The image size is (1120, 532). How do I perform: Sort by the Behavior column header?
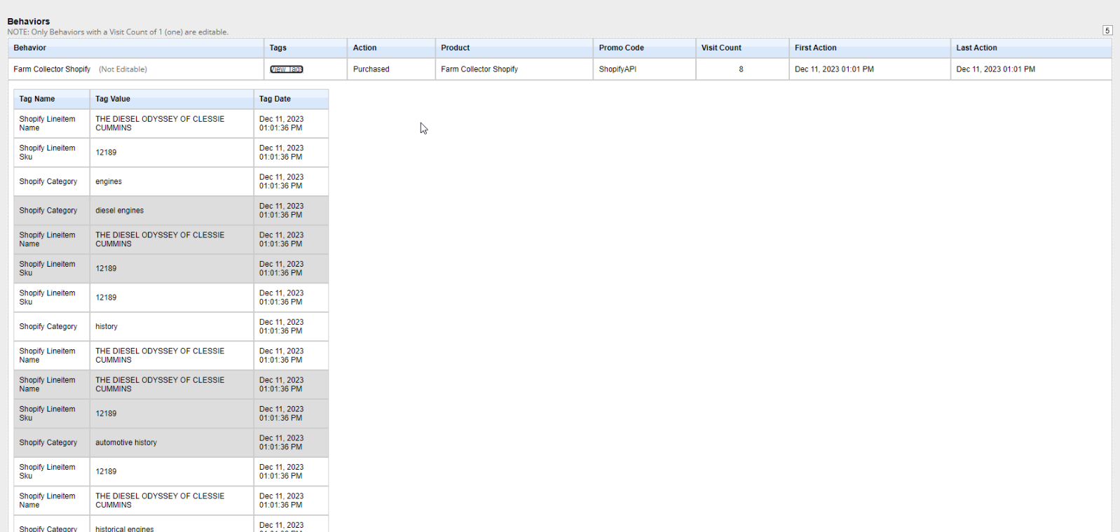point(30,48)
